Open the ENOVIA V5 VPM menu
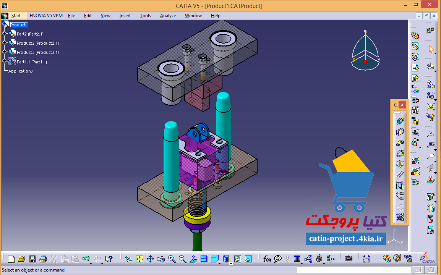Viewport: 441px width, 275px height. click(x=46, y=15)
